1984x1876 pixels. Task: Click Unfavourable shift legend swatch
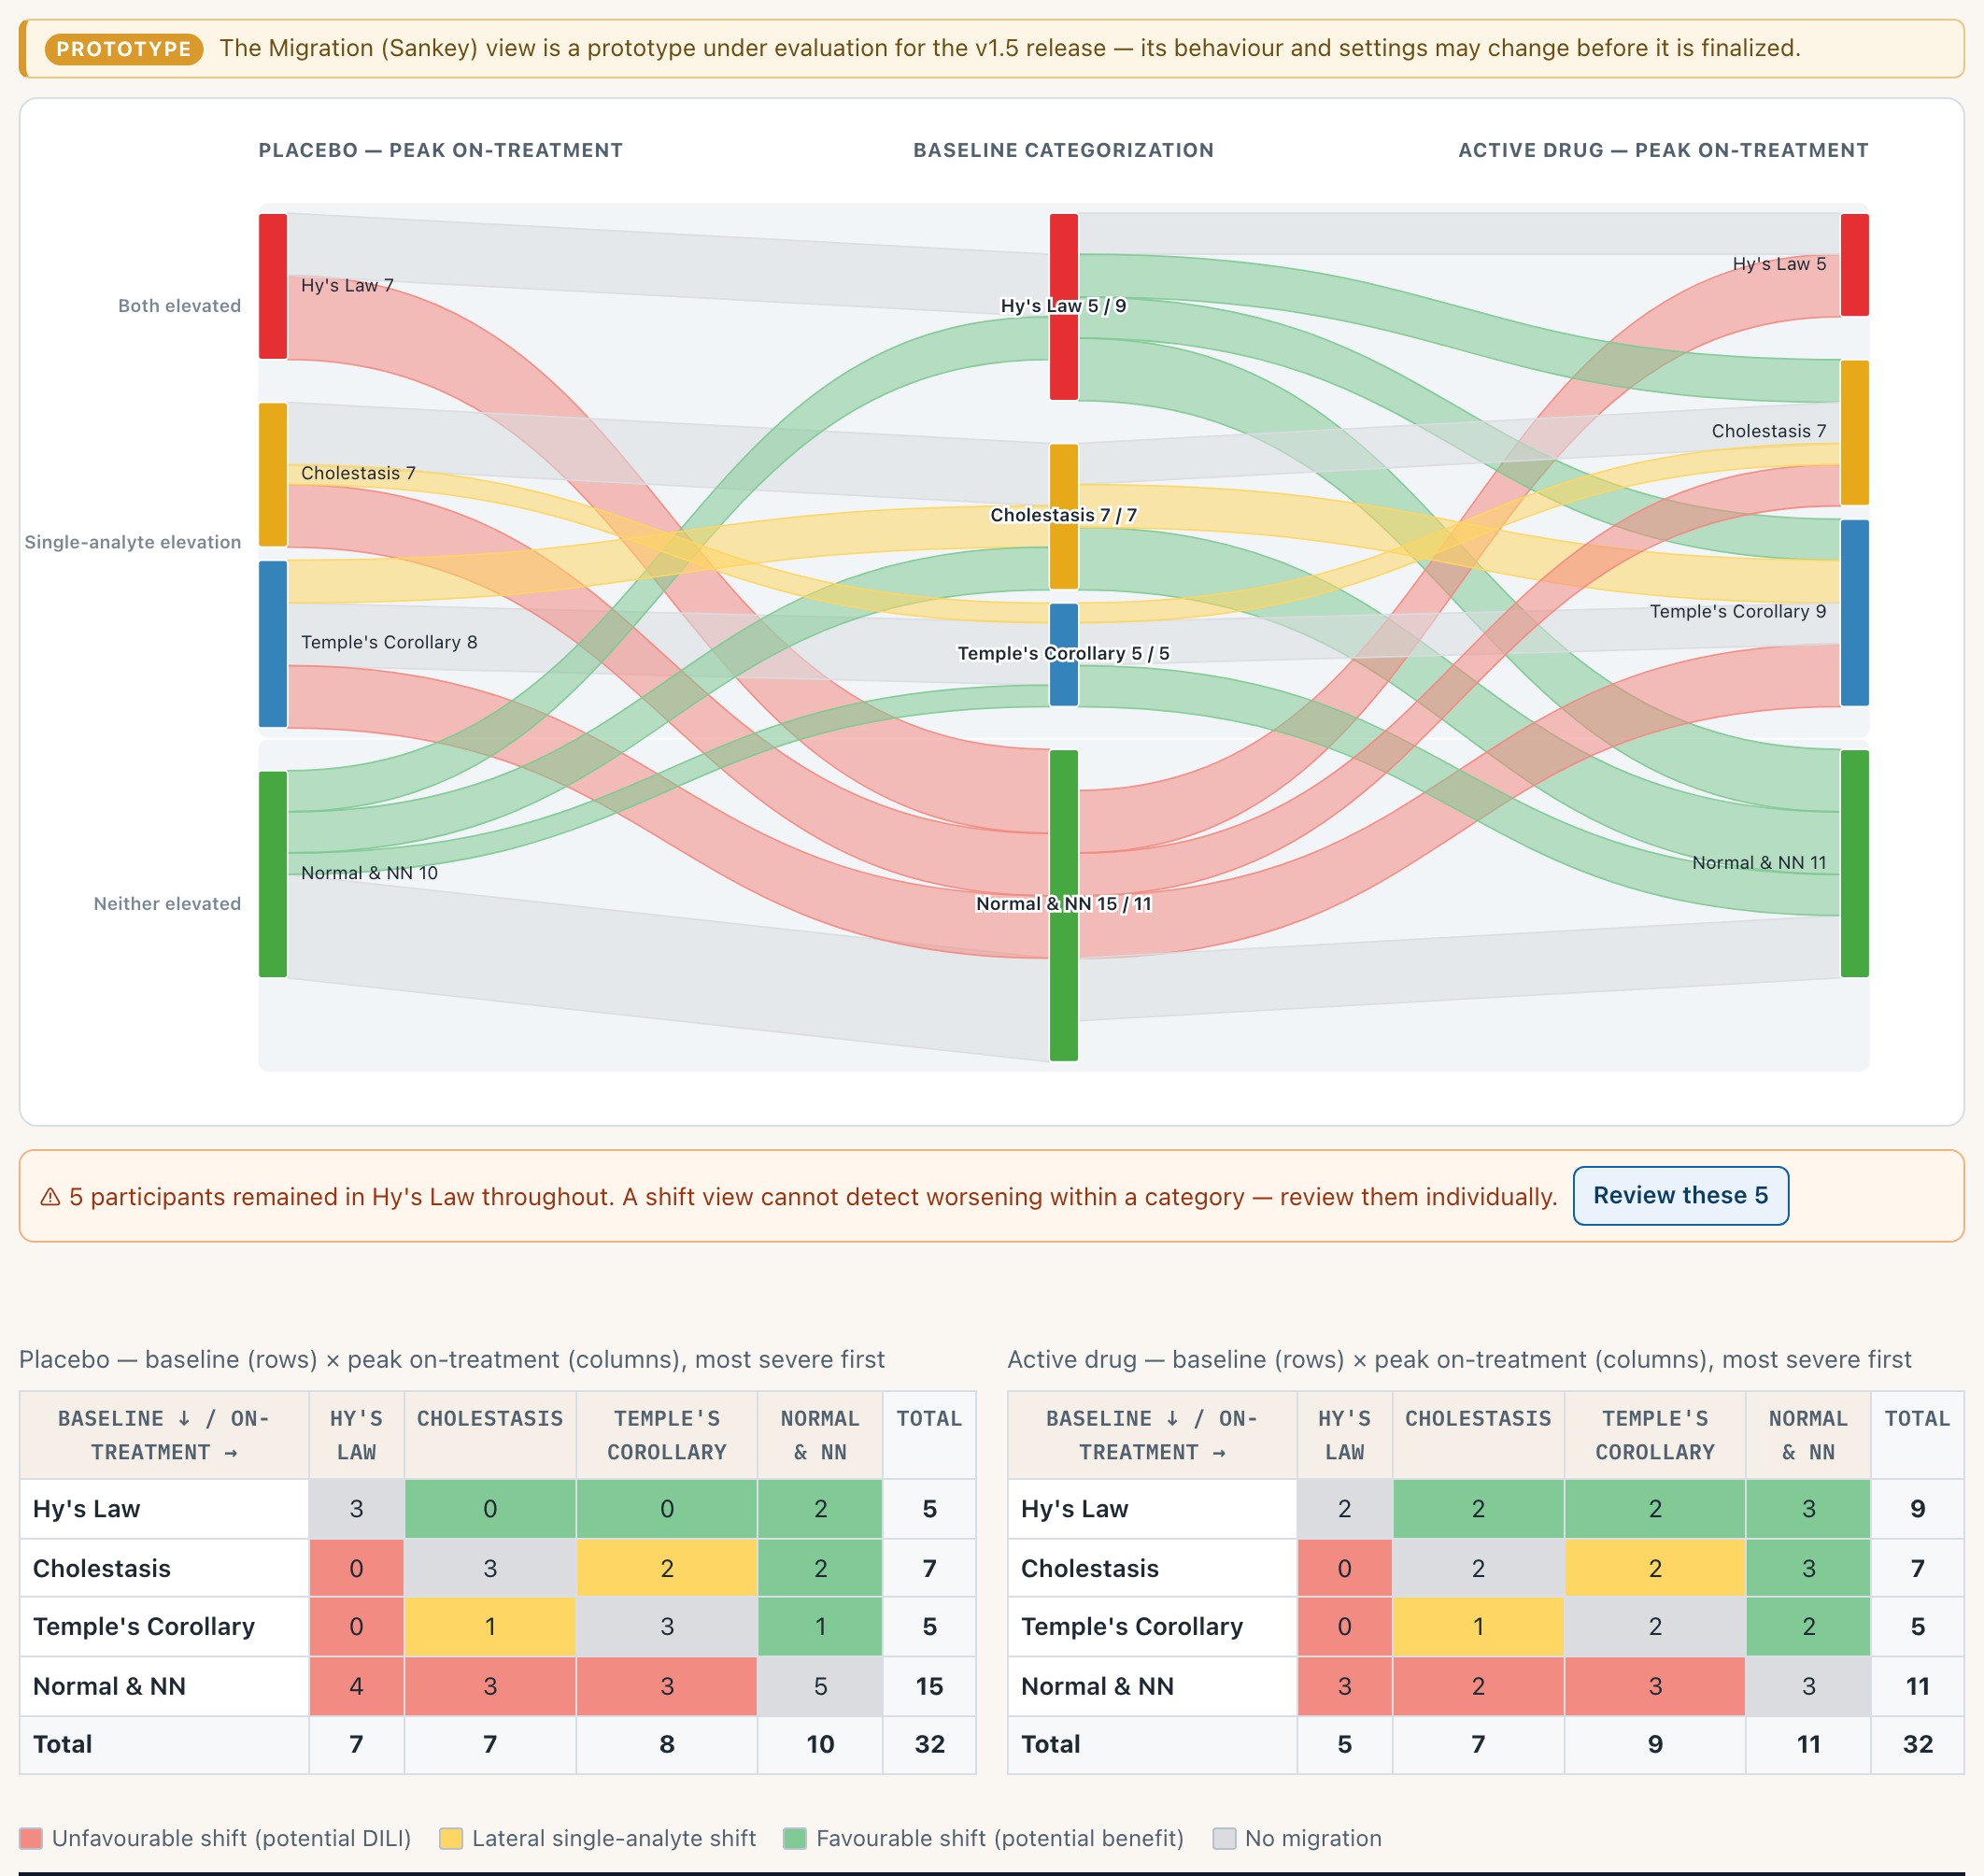click(x=31, y=1838)
